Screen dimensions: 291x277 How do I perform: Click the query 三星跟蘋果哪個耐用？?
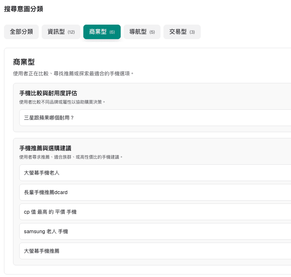(x=49, y=117)
